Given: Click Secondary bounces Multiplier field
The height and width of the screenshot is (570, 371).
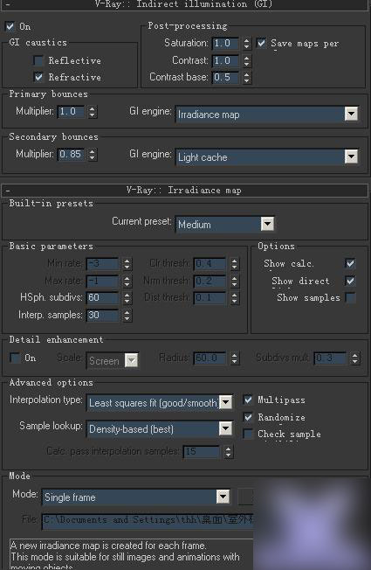Looking at the screenshot, I should click(x=72, y=155).
